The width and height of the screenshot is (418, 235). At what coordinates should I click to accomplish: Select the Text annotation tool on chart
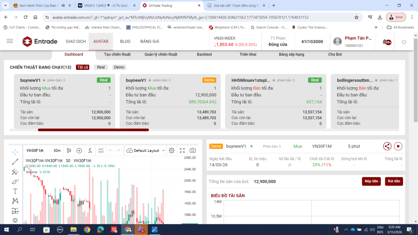point(15,191)
